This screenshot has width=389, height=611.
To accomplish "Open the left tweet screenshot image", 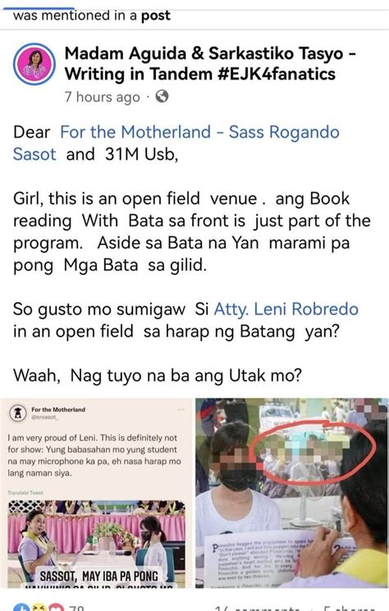I will point(96,493).
